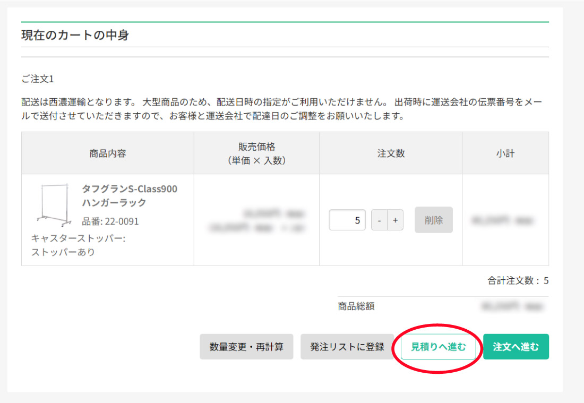The image size is (584, 403).
Task: Click the order quantity input field
Action: tap(347, 220)
